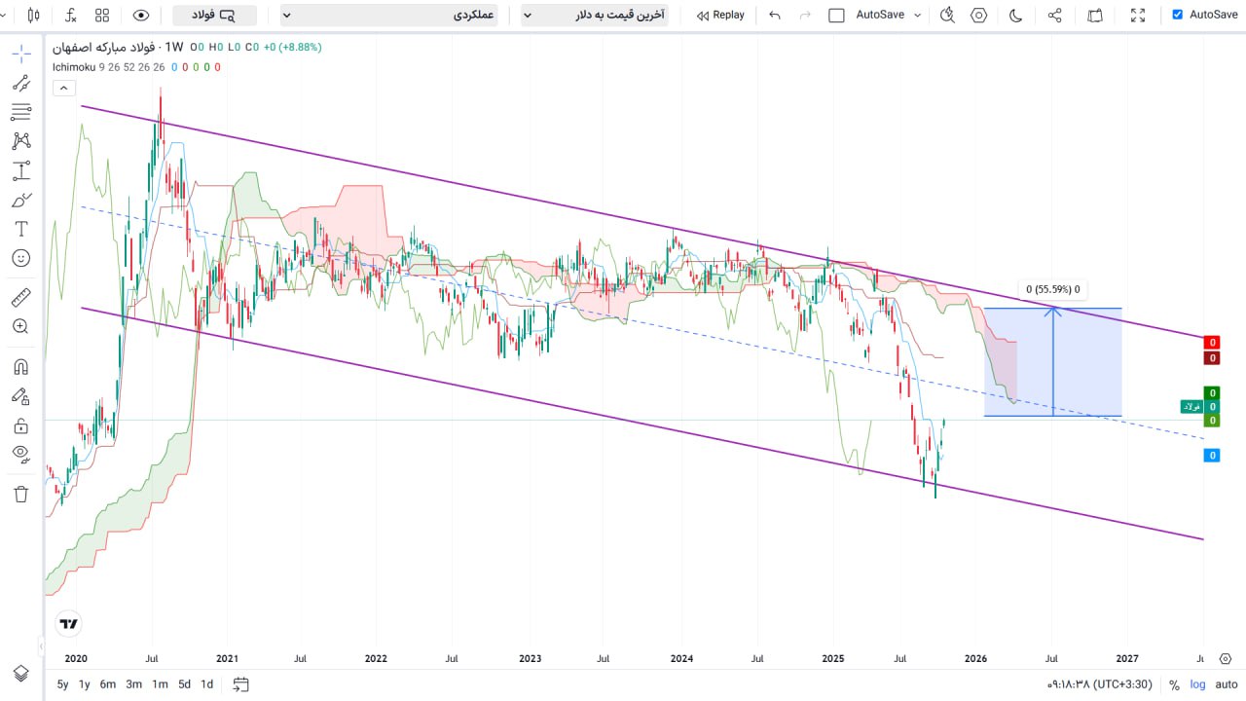Open the Fibonacci tools icon in sidebar
Image resolution: width=1246 pixels, height=701 pixels.
[x=20, y=111]
